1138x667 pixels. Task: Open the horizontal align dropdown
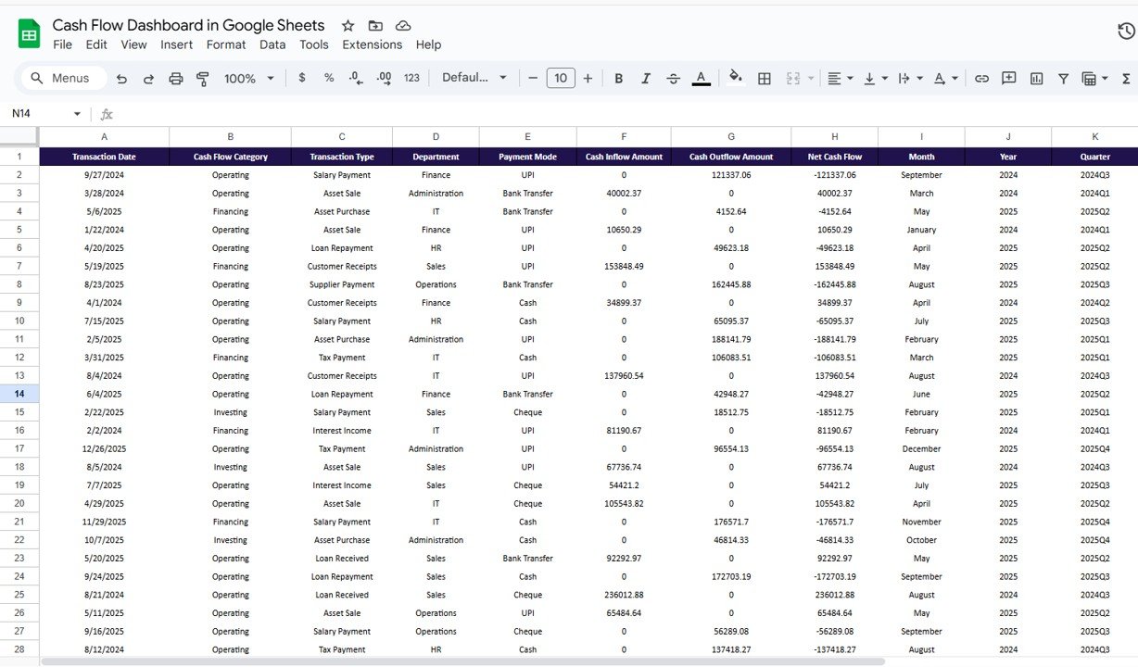pyautogui.click(x=840, y=78)
